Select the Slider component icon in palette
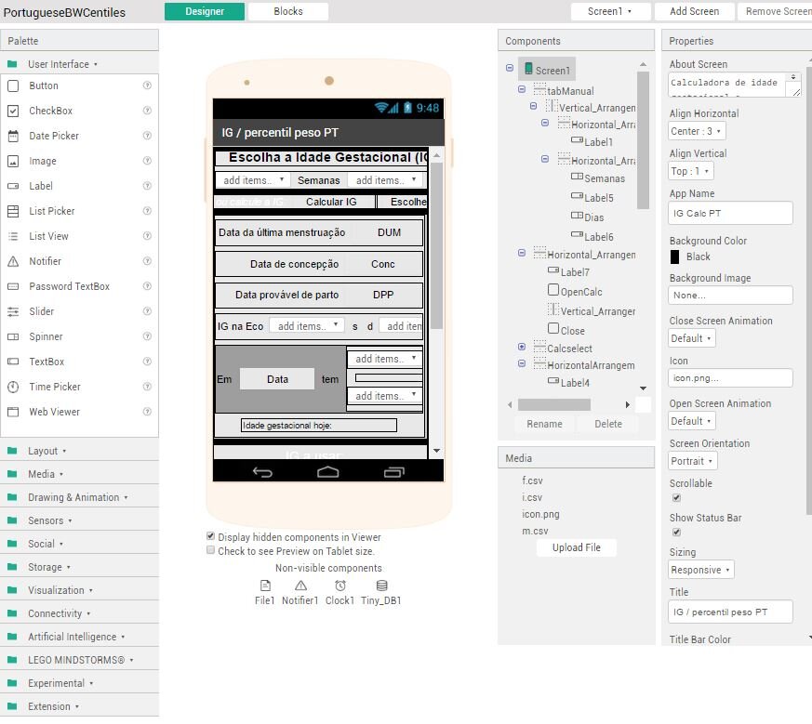Viewport: 812px width, 724px height. pyautogui.click(x=13, y=311)
